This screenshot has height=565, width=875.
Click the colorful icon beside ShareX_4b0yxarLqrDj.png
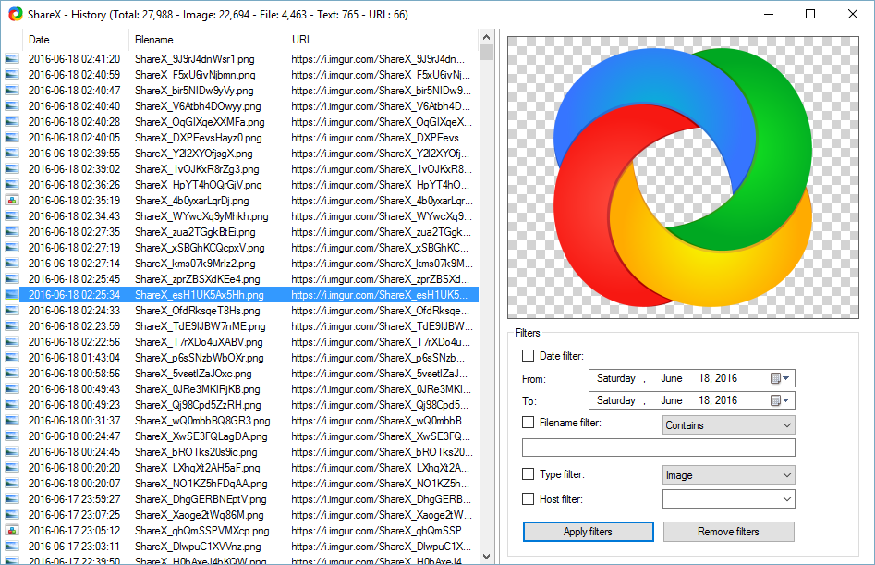point(12,200)
